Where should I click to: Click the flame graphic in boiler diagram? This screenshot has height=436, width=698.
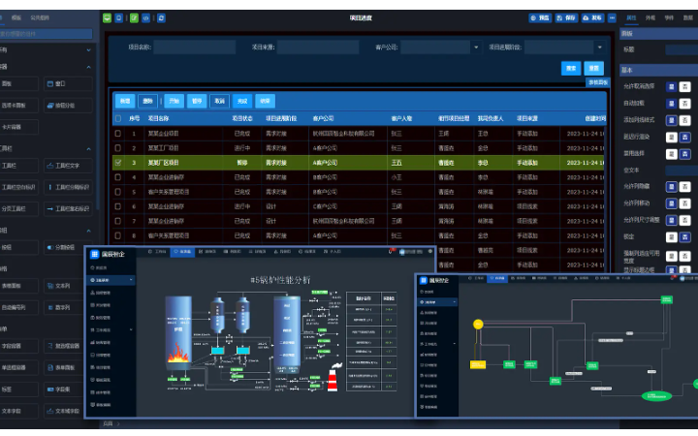[178, 353]
